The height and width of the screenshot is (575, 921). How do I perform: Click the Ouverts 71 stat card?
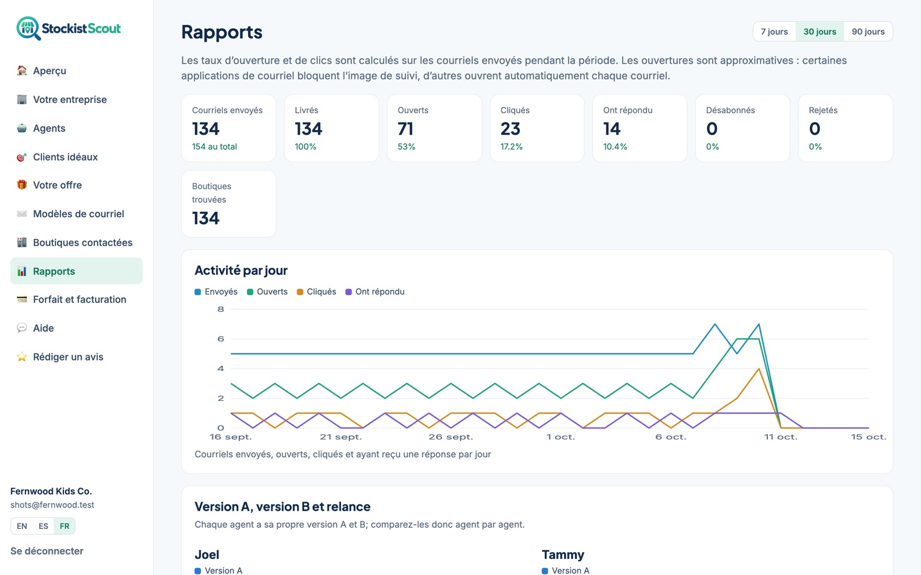[x=434, y=128]
